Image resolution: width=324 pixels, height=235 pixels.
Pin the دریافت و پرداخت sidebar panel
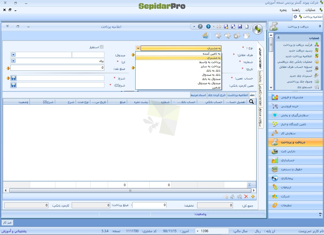[320, 26]
